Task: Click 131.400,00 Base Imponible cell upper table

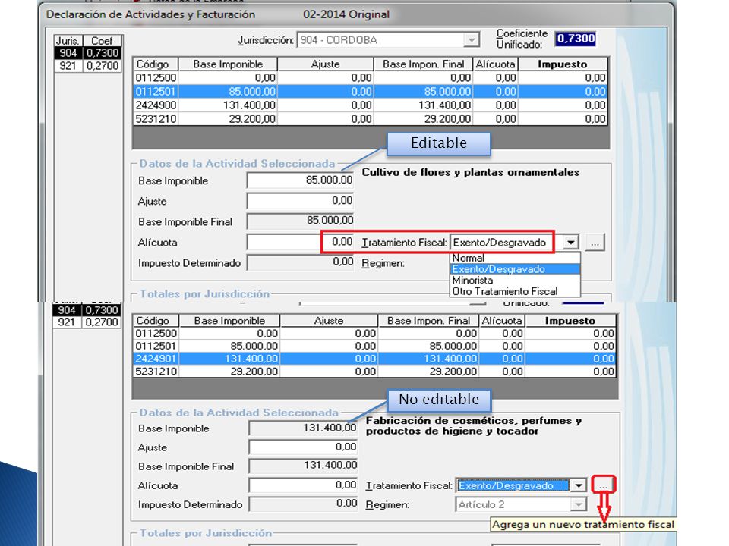Action: (229, 105)
